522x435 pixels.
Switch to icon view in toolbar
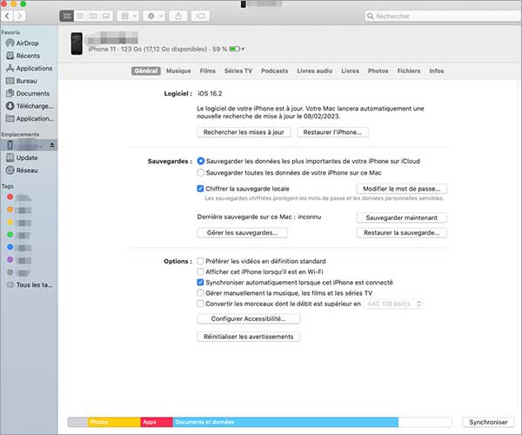tap(67, 16)
